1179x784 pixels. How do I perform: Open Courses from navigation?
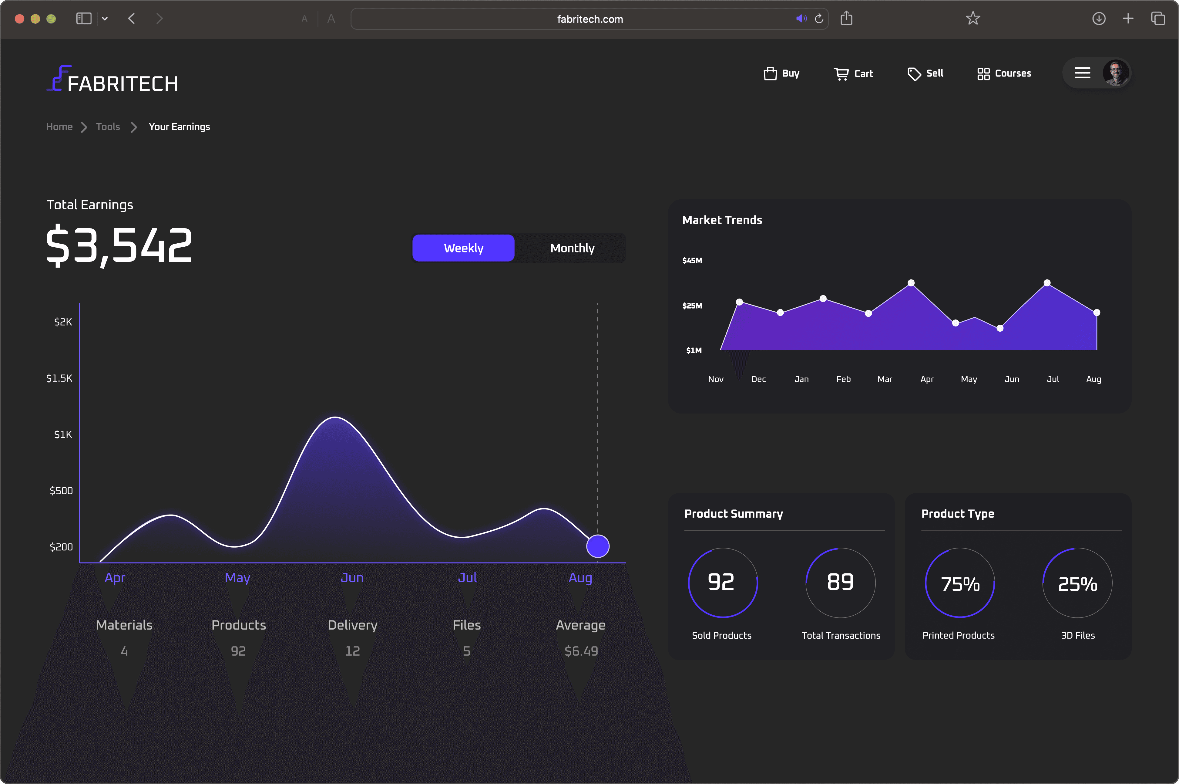[1004, 73]
